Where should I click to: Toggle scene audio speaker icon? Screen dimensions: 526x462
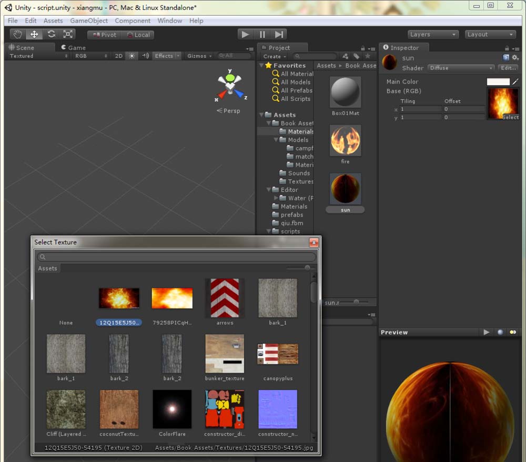pos(145,56)
